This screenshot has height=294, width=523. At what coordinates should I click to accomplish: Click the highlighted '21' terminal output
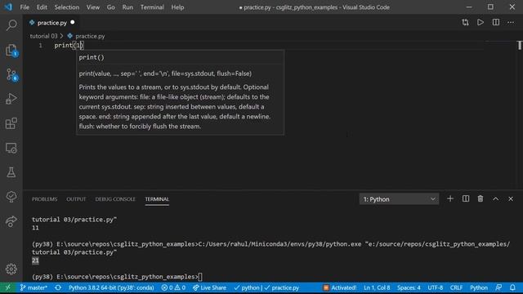[35, 261]
